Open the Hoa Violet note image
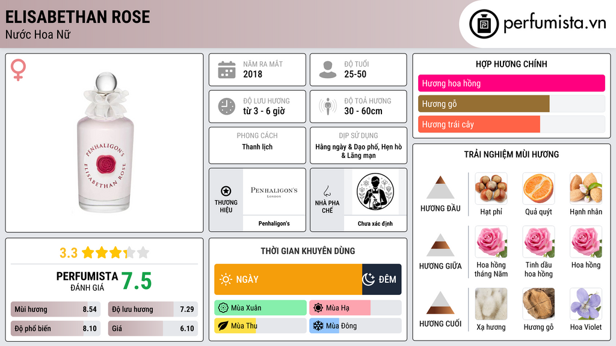Viewport: 616px width, 346px height. (586, 304)
